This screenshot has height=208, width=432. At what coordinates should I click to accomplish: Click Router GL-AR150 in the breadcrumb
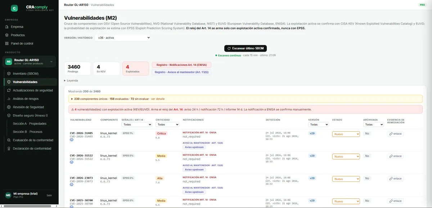pos(76,5)
